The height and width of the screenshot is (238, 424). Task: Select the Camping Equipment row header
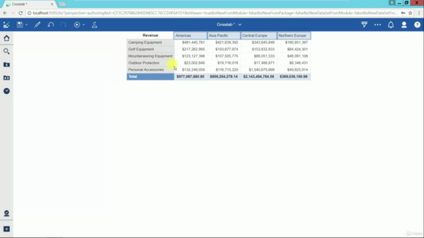[x=150, y=42]
